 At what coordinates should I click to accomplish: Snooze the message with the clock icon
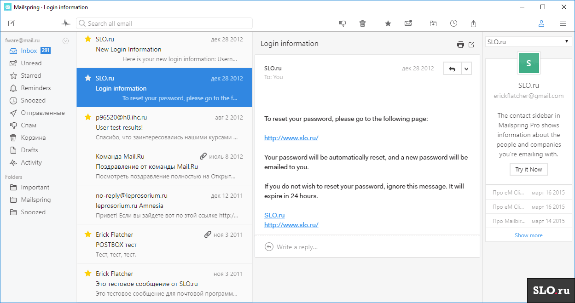[x=454, y=23]
